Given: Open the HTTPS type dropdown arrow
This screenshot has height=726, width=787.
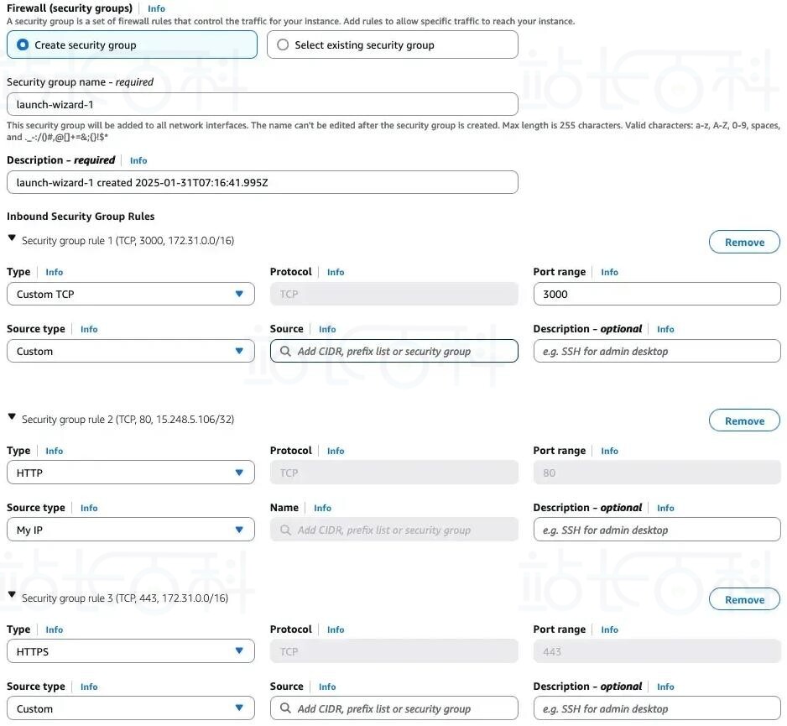Looking at the screenshot, I should [x=239, y=651].
